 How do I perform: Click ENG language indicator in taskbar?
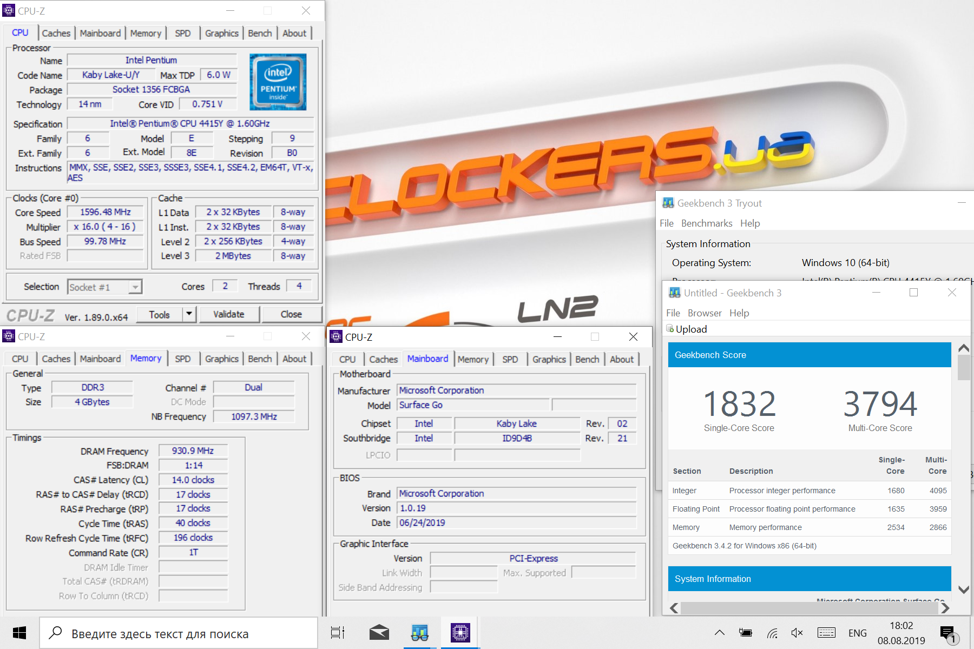tap(858, 633)
